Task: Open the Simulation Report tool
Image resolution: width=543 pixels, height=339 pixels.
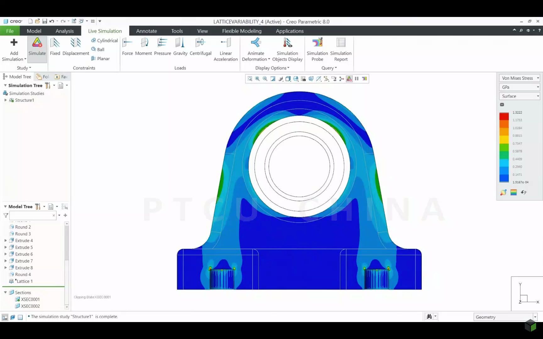Action: pyautogui.click(x=341, y=49)
